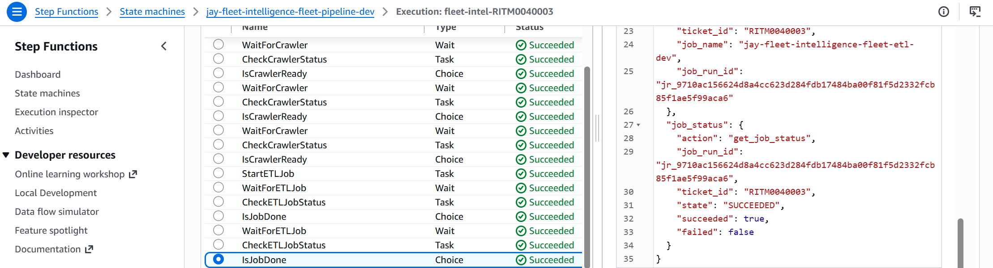The width and height of the screenshot is (993, 268).
Task: Select the topmost CheckCrawlerStatus radio button
Action: click(x=218, y=59)
